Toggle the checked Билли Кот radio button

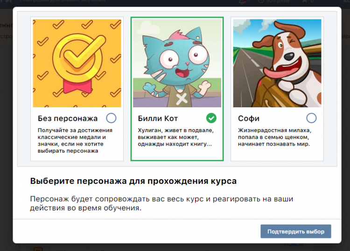click(211, 118)
